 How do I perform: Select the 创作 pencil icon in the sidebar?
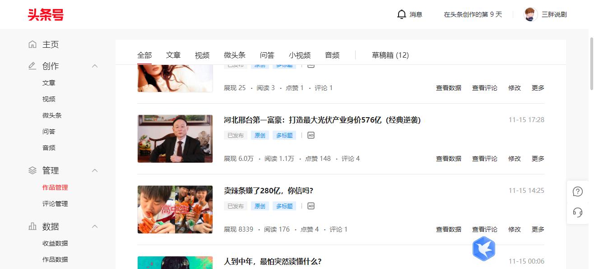32,65
